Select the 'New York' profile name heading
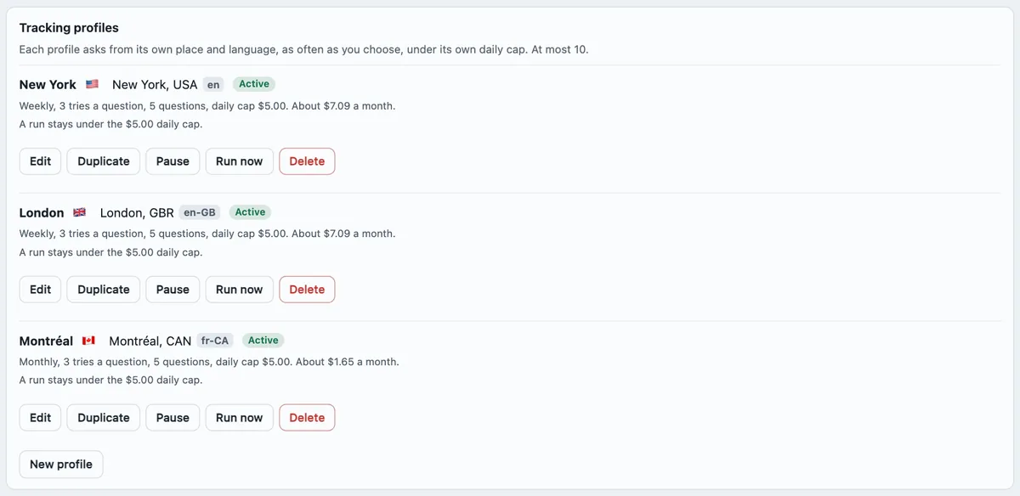 (x=48, y=85)
